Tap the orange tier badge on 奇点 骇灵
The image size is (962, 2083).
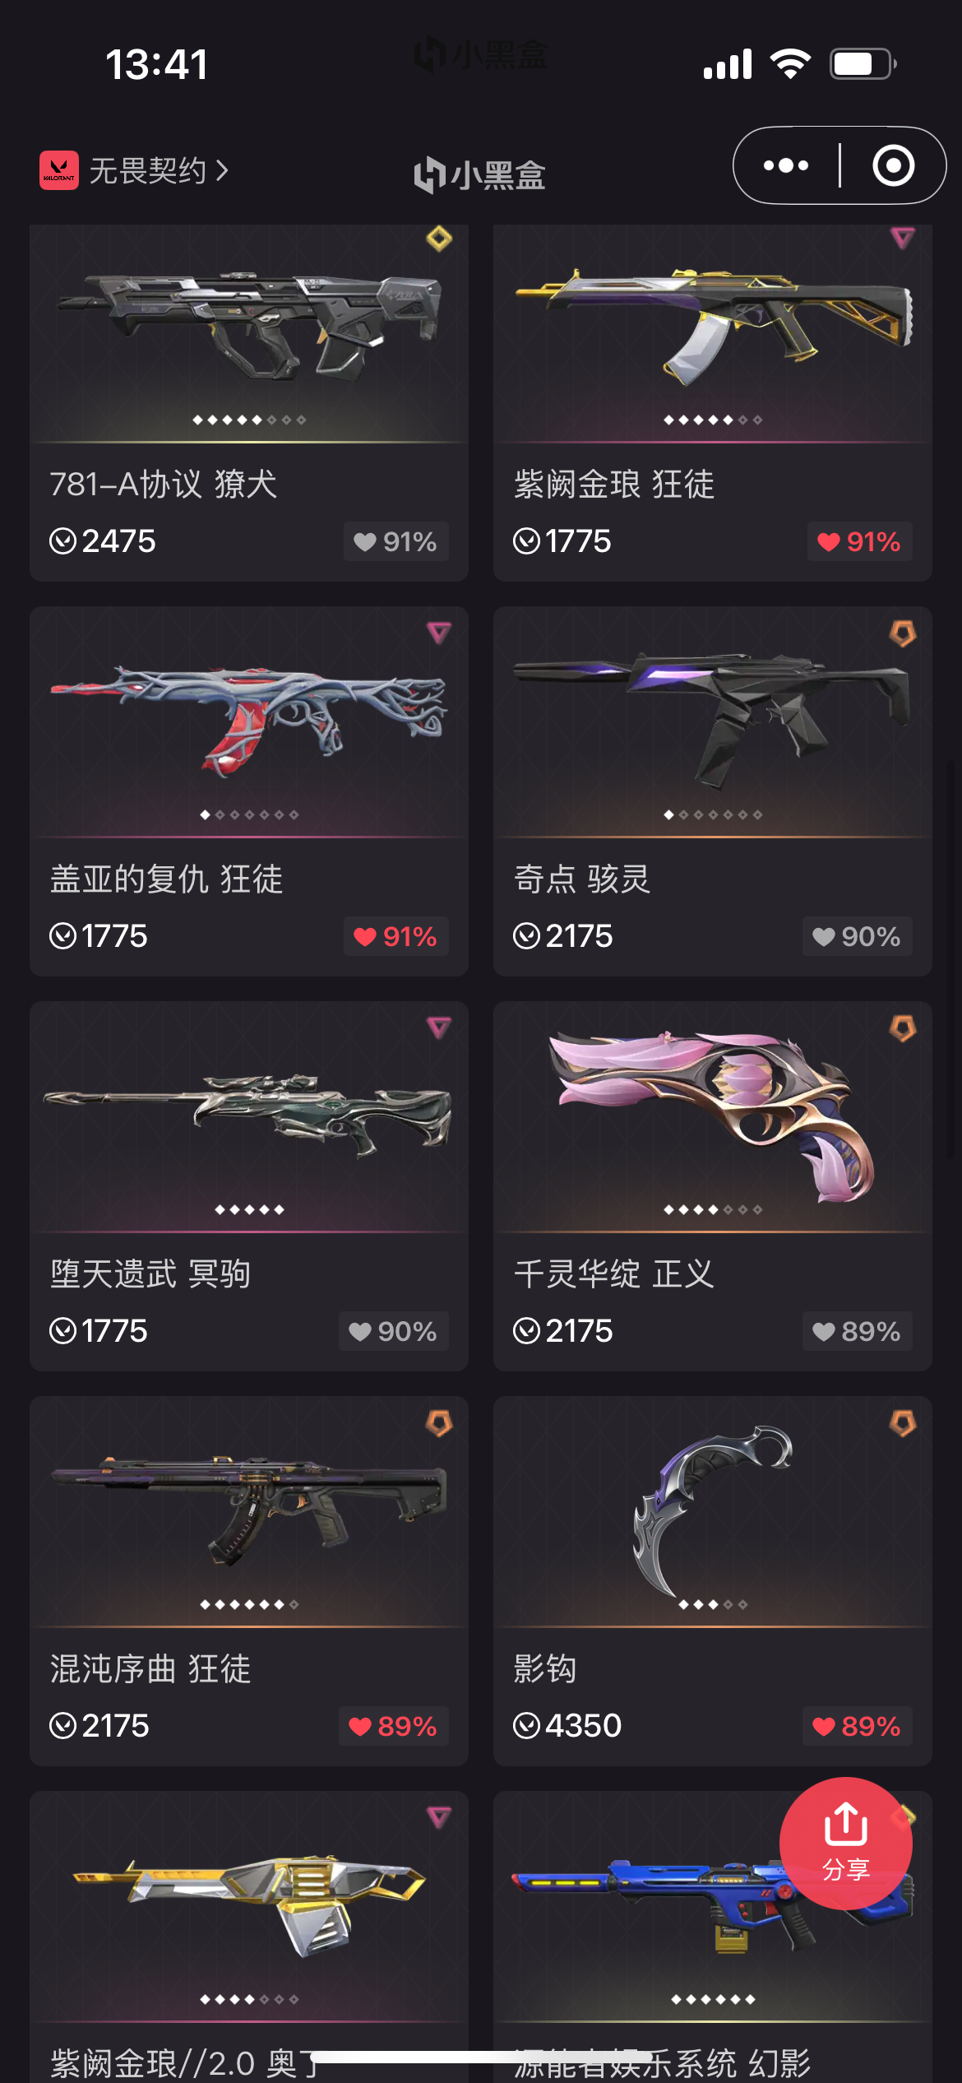pyautogui.click(x=903, y=633)
